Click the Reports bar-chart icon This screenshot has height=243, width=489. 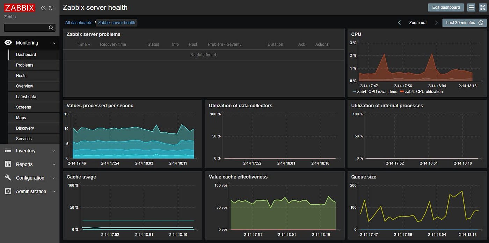(8, 164)
